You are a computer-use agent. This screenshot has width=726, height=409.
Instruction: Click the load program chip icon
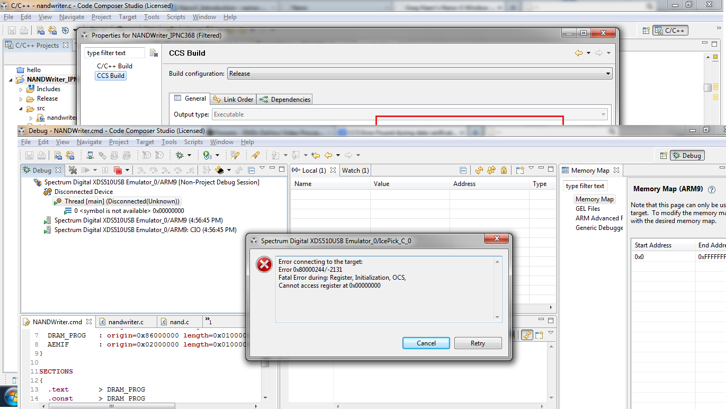[x=218, y=170]
